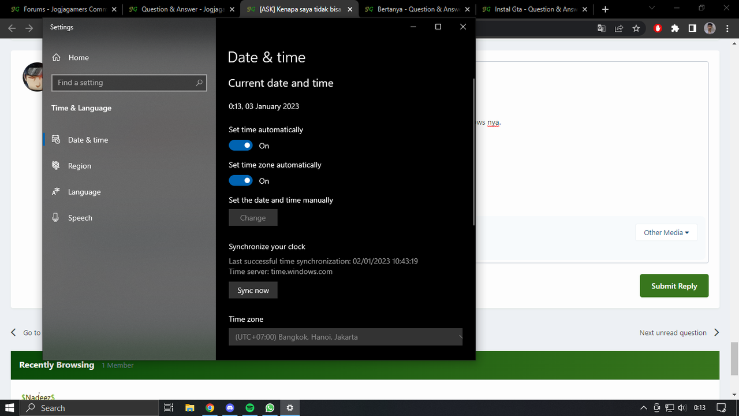Image resolution: width=739 pixels, height=416 pixels.
Task: Select Date & time in Settings sidebar
Action: (129, 140)
